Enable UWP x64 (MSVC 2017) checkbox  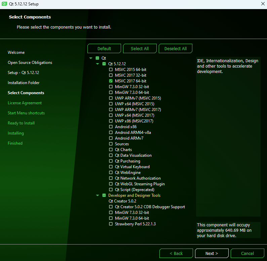pyautogui.click(x=111, y=115)
